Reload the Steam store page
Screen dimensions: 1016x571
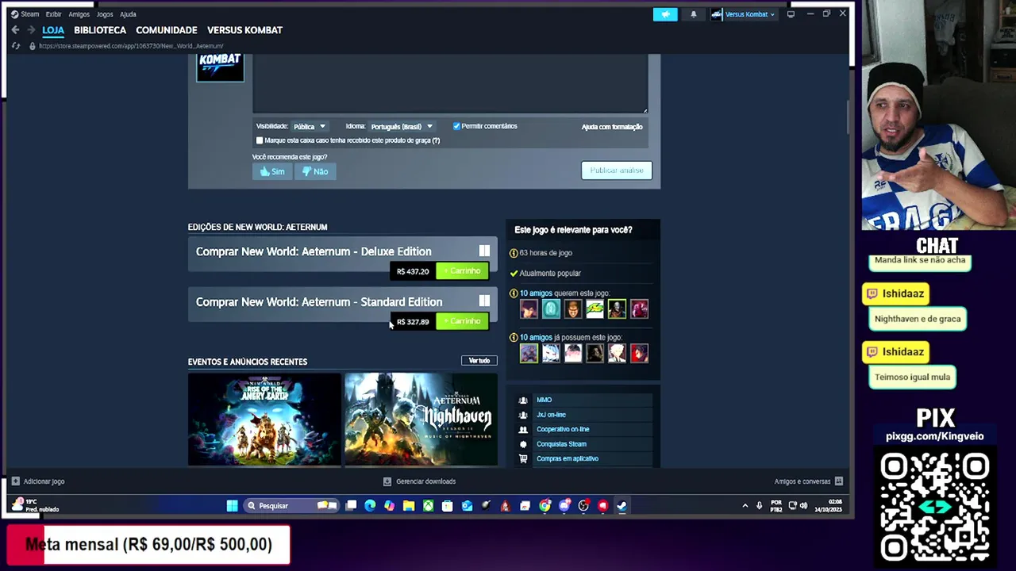[15, 46]
